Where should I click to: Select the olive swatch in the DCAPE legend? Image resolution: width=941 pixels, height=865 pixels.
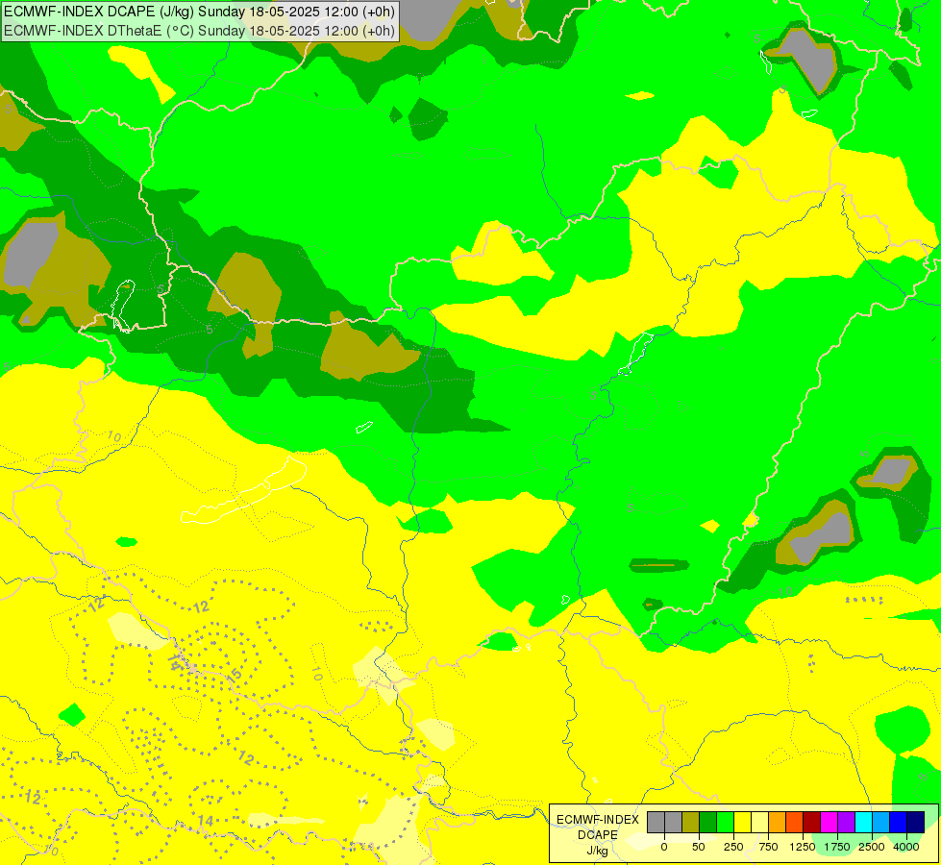point(691,823)
